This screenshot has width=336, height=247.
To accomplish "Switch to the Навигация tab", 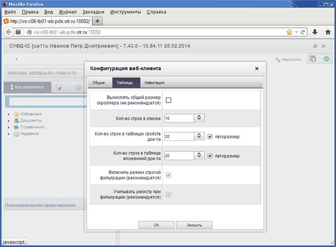I will pos(154,83).
